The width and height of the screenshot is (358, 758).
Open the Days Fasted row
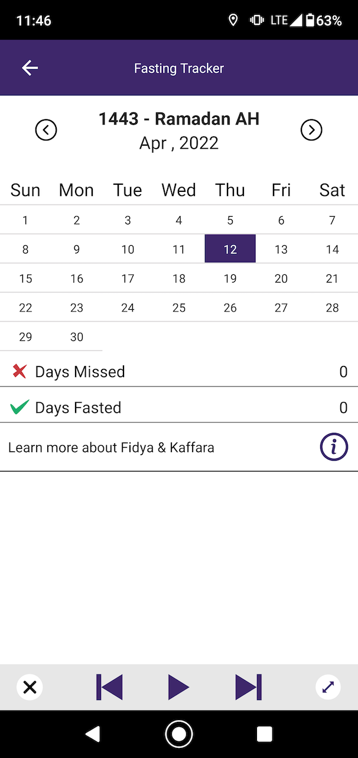(x=177, y=407)
